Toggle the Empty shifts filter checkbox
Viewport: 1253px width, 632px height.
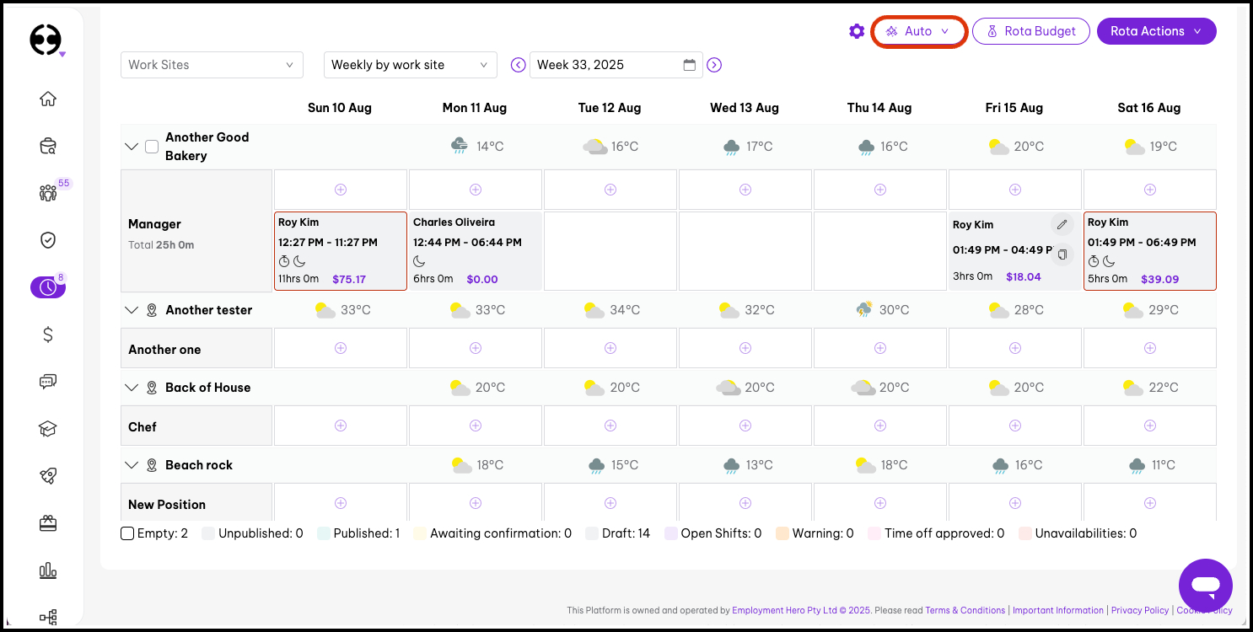(x=127, y=533)
